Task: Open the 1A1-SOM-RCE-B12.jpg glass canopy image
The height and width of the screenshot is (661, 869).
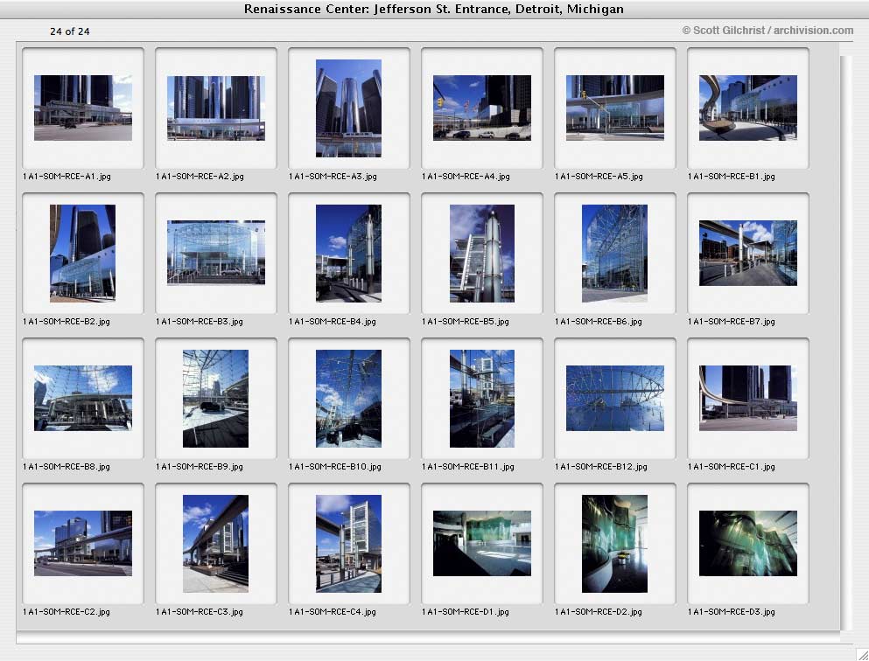Action: pos(615,398)
